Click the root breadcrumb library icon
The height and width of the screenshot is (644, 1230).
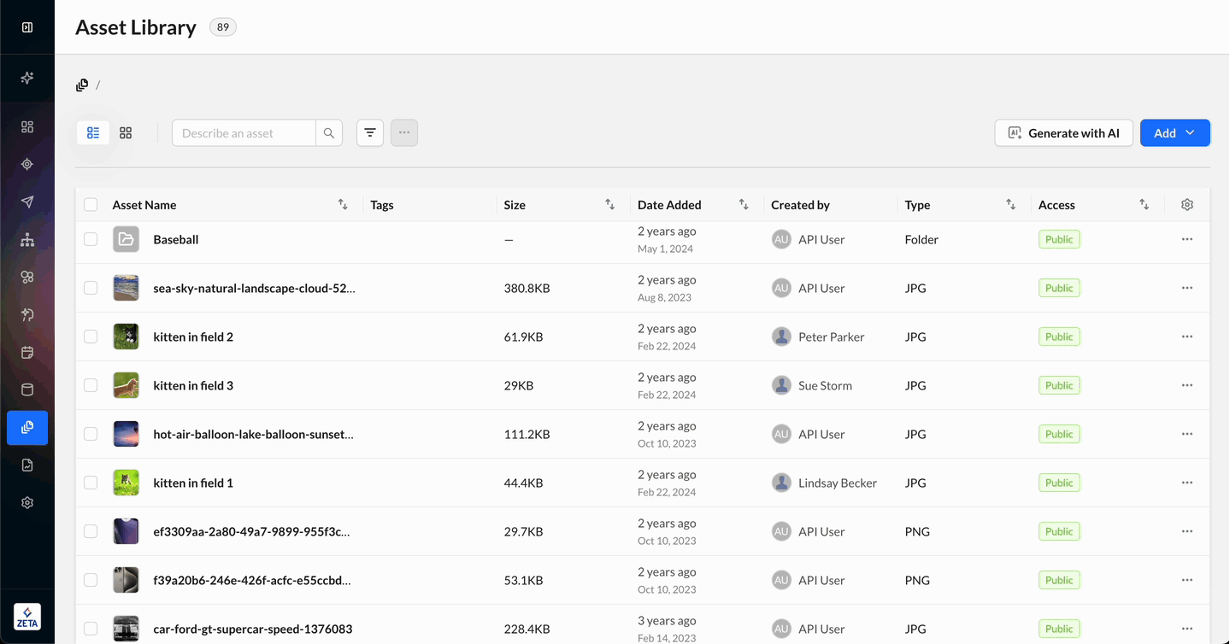click(x=82, y=85)
